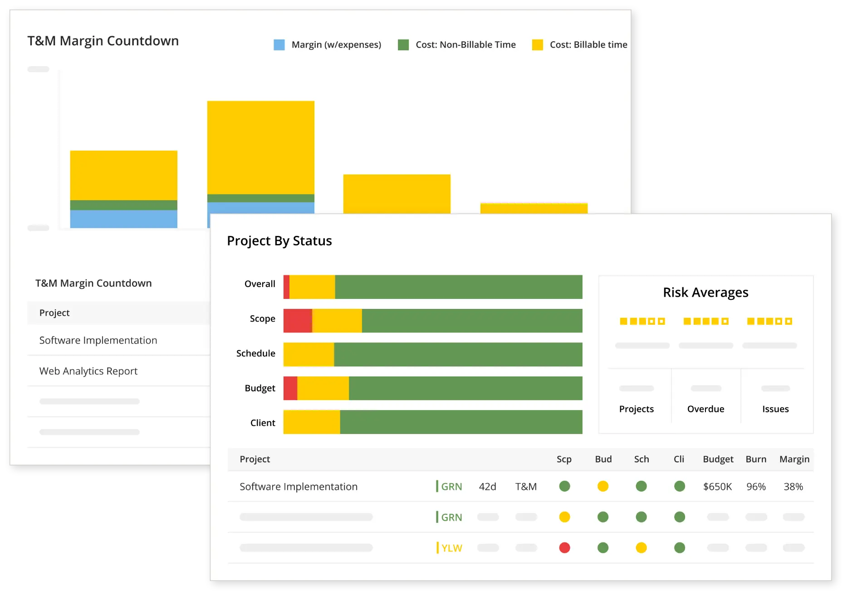Click the $650K budget value
Viewport: 847px width, 596px height.
(718, 487)
